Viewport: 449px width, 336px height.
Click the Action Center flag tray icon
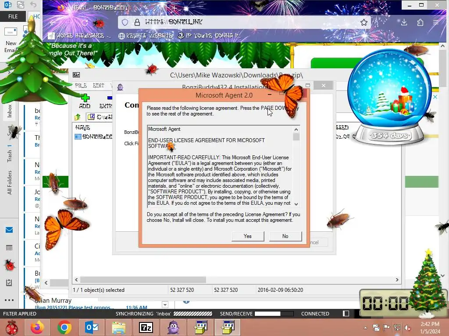pyautogui.click(x=386, y=328)
